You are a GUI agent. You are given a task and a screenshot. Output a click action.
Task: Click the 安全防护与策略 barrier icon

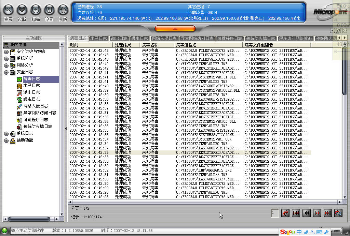13,52
